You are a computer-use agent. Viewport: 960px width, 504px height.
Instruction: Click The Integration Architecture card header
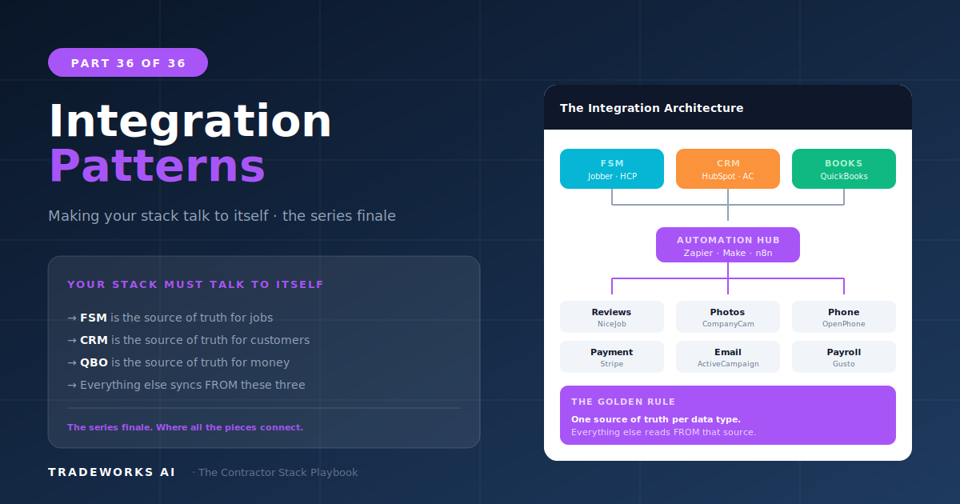[728, 107]
